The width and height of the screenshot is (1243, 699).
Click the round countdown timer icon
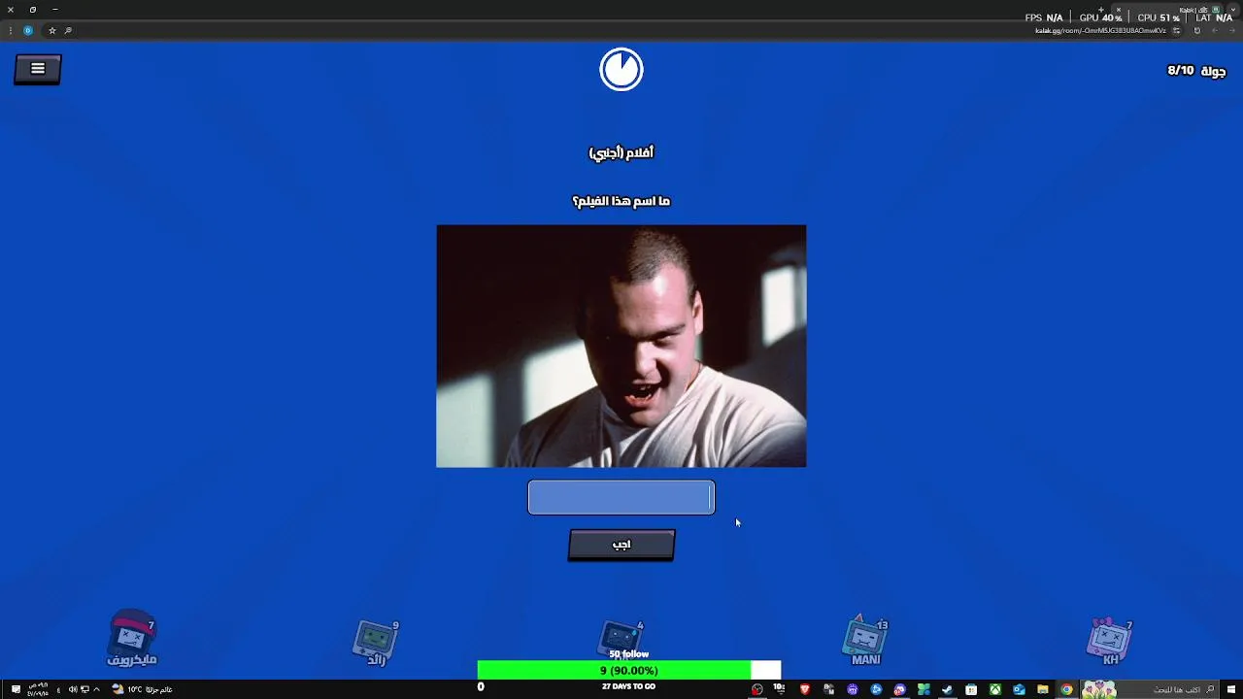tap(621, 70)
